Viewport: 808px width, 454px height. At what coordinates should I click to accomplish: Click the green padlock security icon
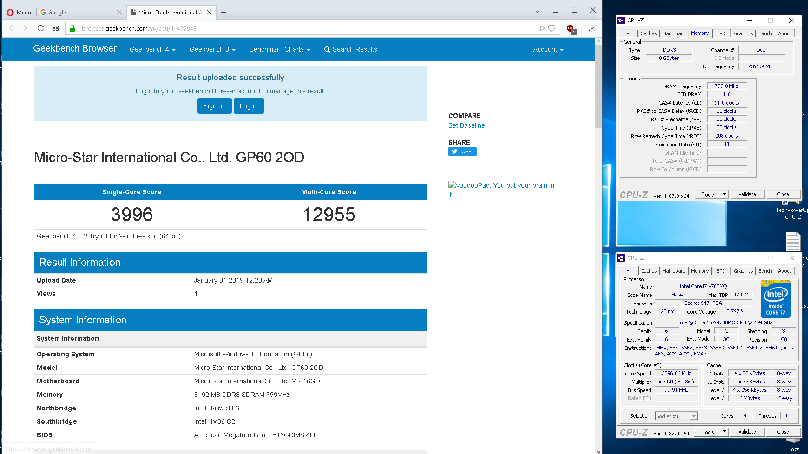pyautogui.click(x=72, y=28)
